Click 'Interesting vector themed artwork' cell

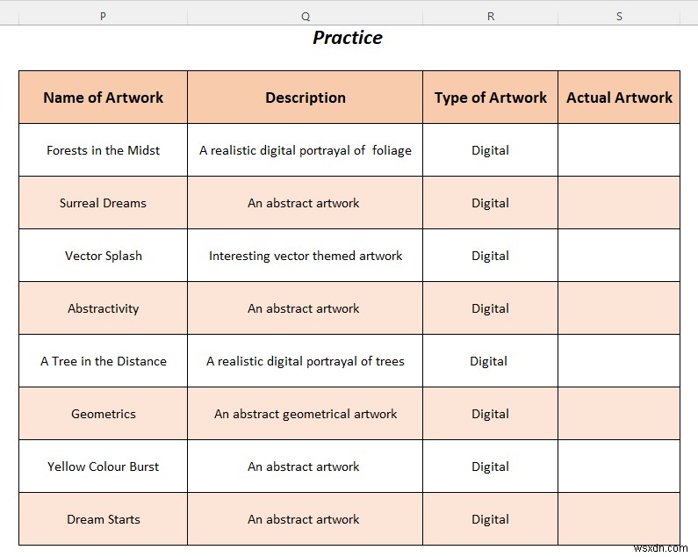click(x=305, y=256)
